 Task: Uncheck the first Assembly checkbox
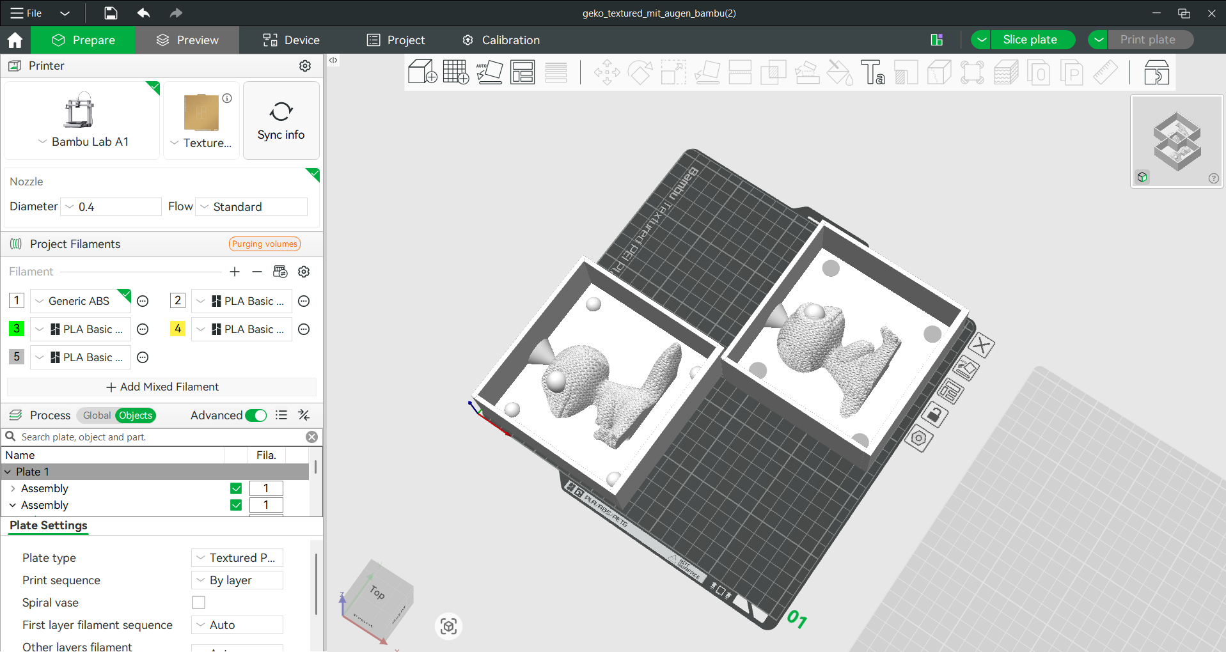(x=236, y=488)
